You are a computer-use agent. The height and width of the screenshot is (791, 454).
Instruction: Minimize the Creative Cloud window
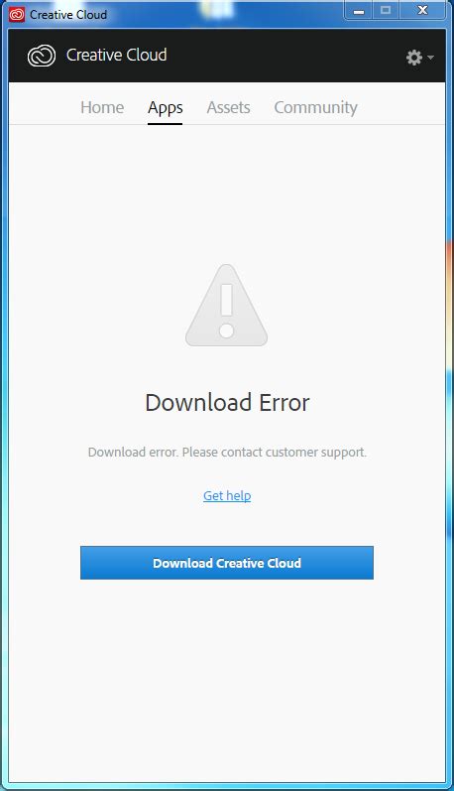[x=359, y=11]
